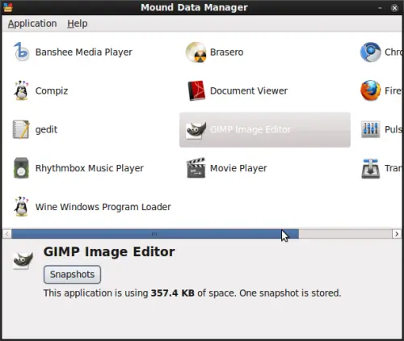Click the Mound Data Manager title bar icon
The height and width of the screenshot is (341, 404).
click(8, 7)
